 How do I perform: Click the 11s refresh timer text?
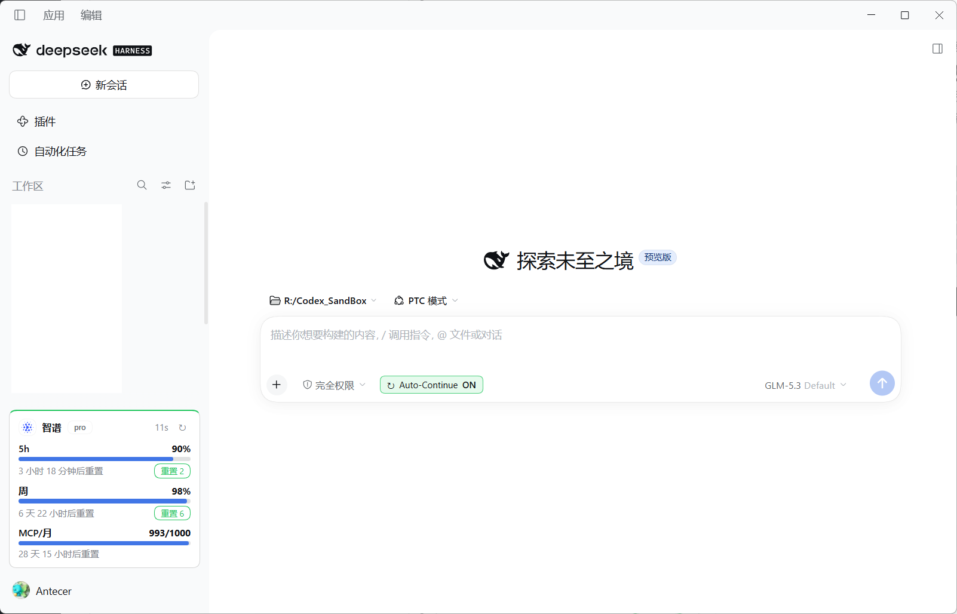tap(161, 428)
